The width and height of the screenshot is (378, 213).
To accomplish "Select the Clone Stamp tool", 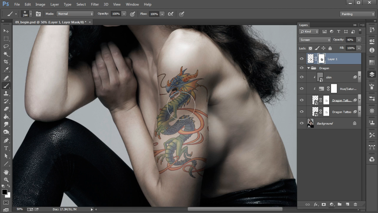I will coord(6,93).
